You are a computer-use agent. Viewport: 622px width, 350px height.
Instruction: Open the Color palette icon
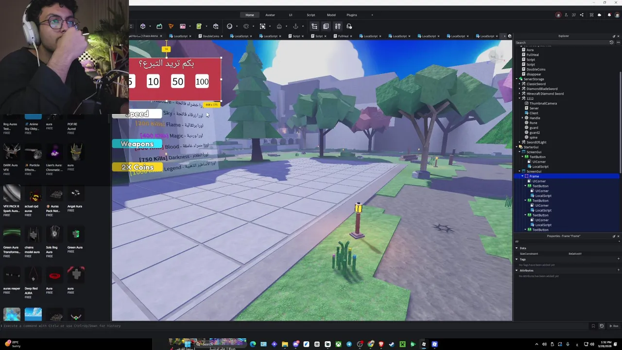(246, 26)
